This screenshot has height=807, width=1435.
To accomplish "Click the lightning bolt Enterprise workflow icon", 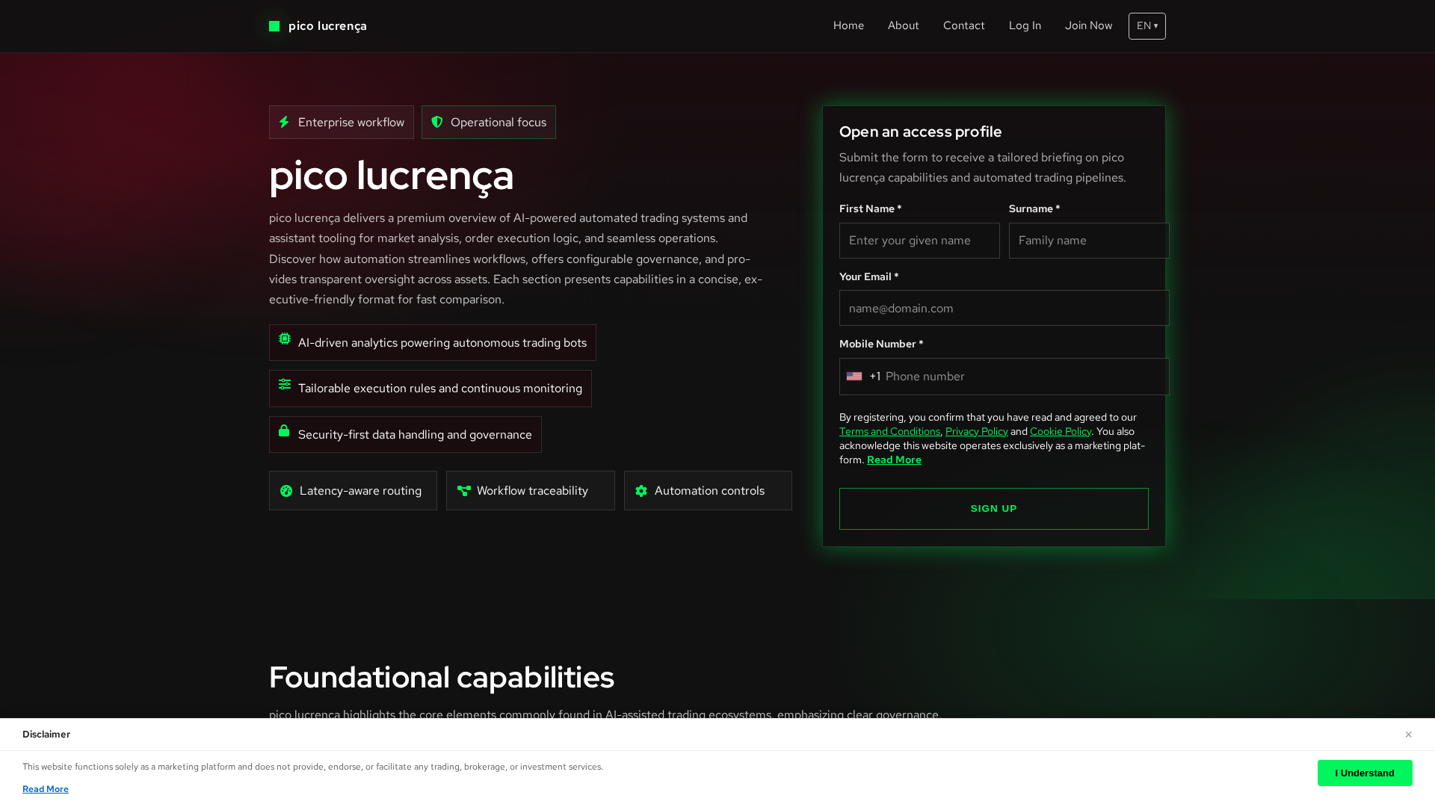I will 284,122.
